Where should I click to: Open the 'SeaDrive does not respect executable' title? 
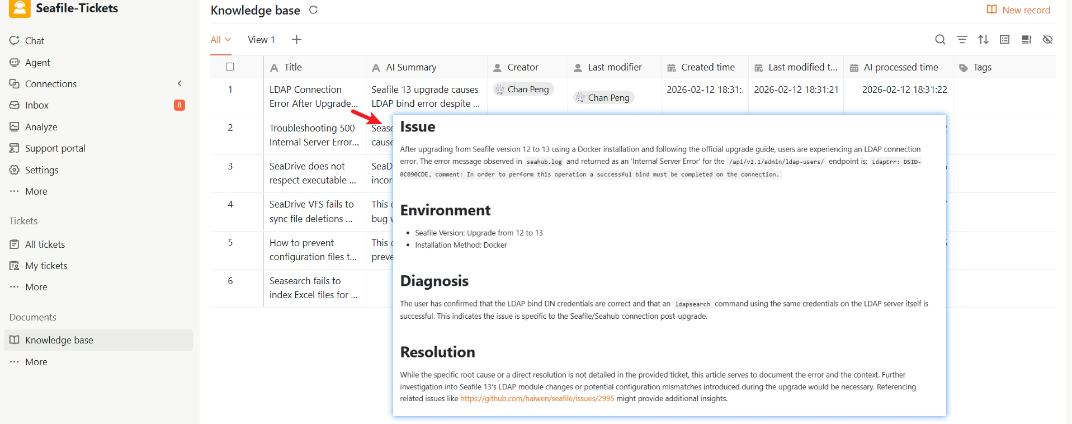click(313, 173)
